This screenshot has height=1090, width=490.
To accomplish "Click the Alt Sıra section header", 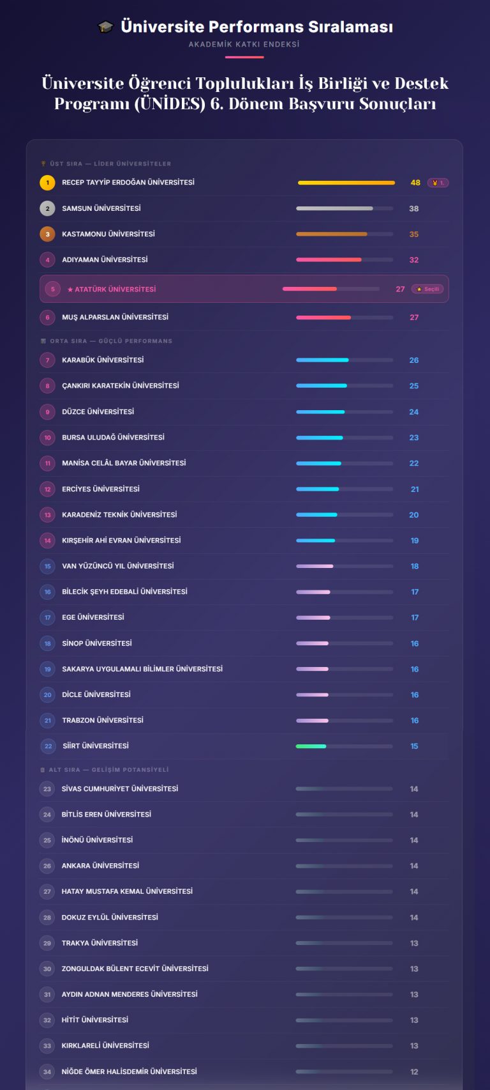I will tap(108, 770).
